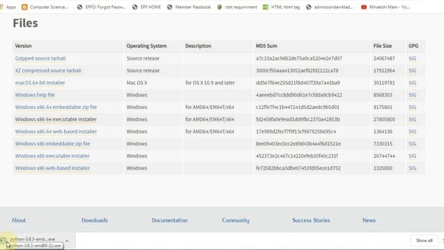
Task: Open SIG link for Gzipped source tarball
Action: [x=412, y=58]
